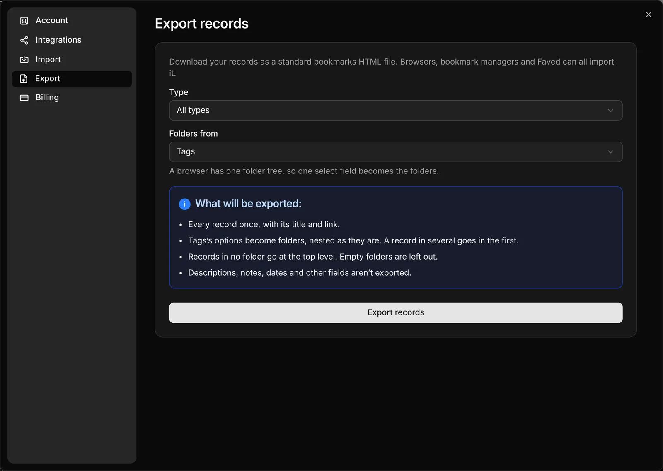Click the Integrations share-nodes icon
Image resolution: width=663 pixels, height=471 pixels.
(x=24, y=40)
